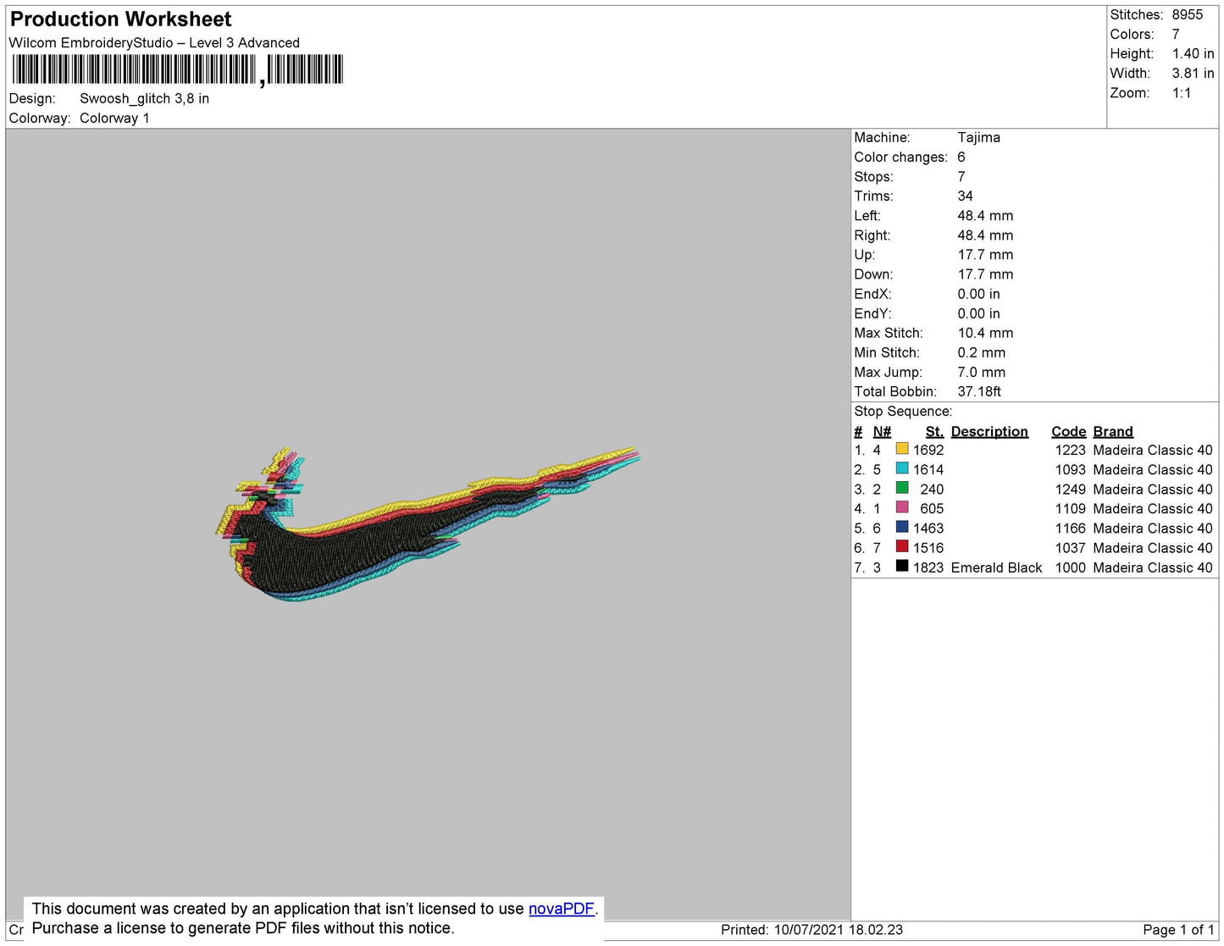Click the 'Emerald Black' description text

[x=996, y=567]
